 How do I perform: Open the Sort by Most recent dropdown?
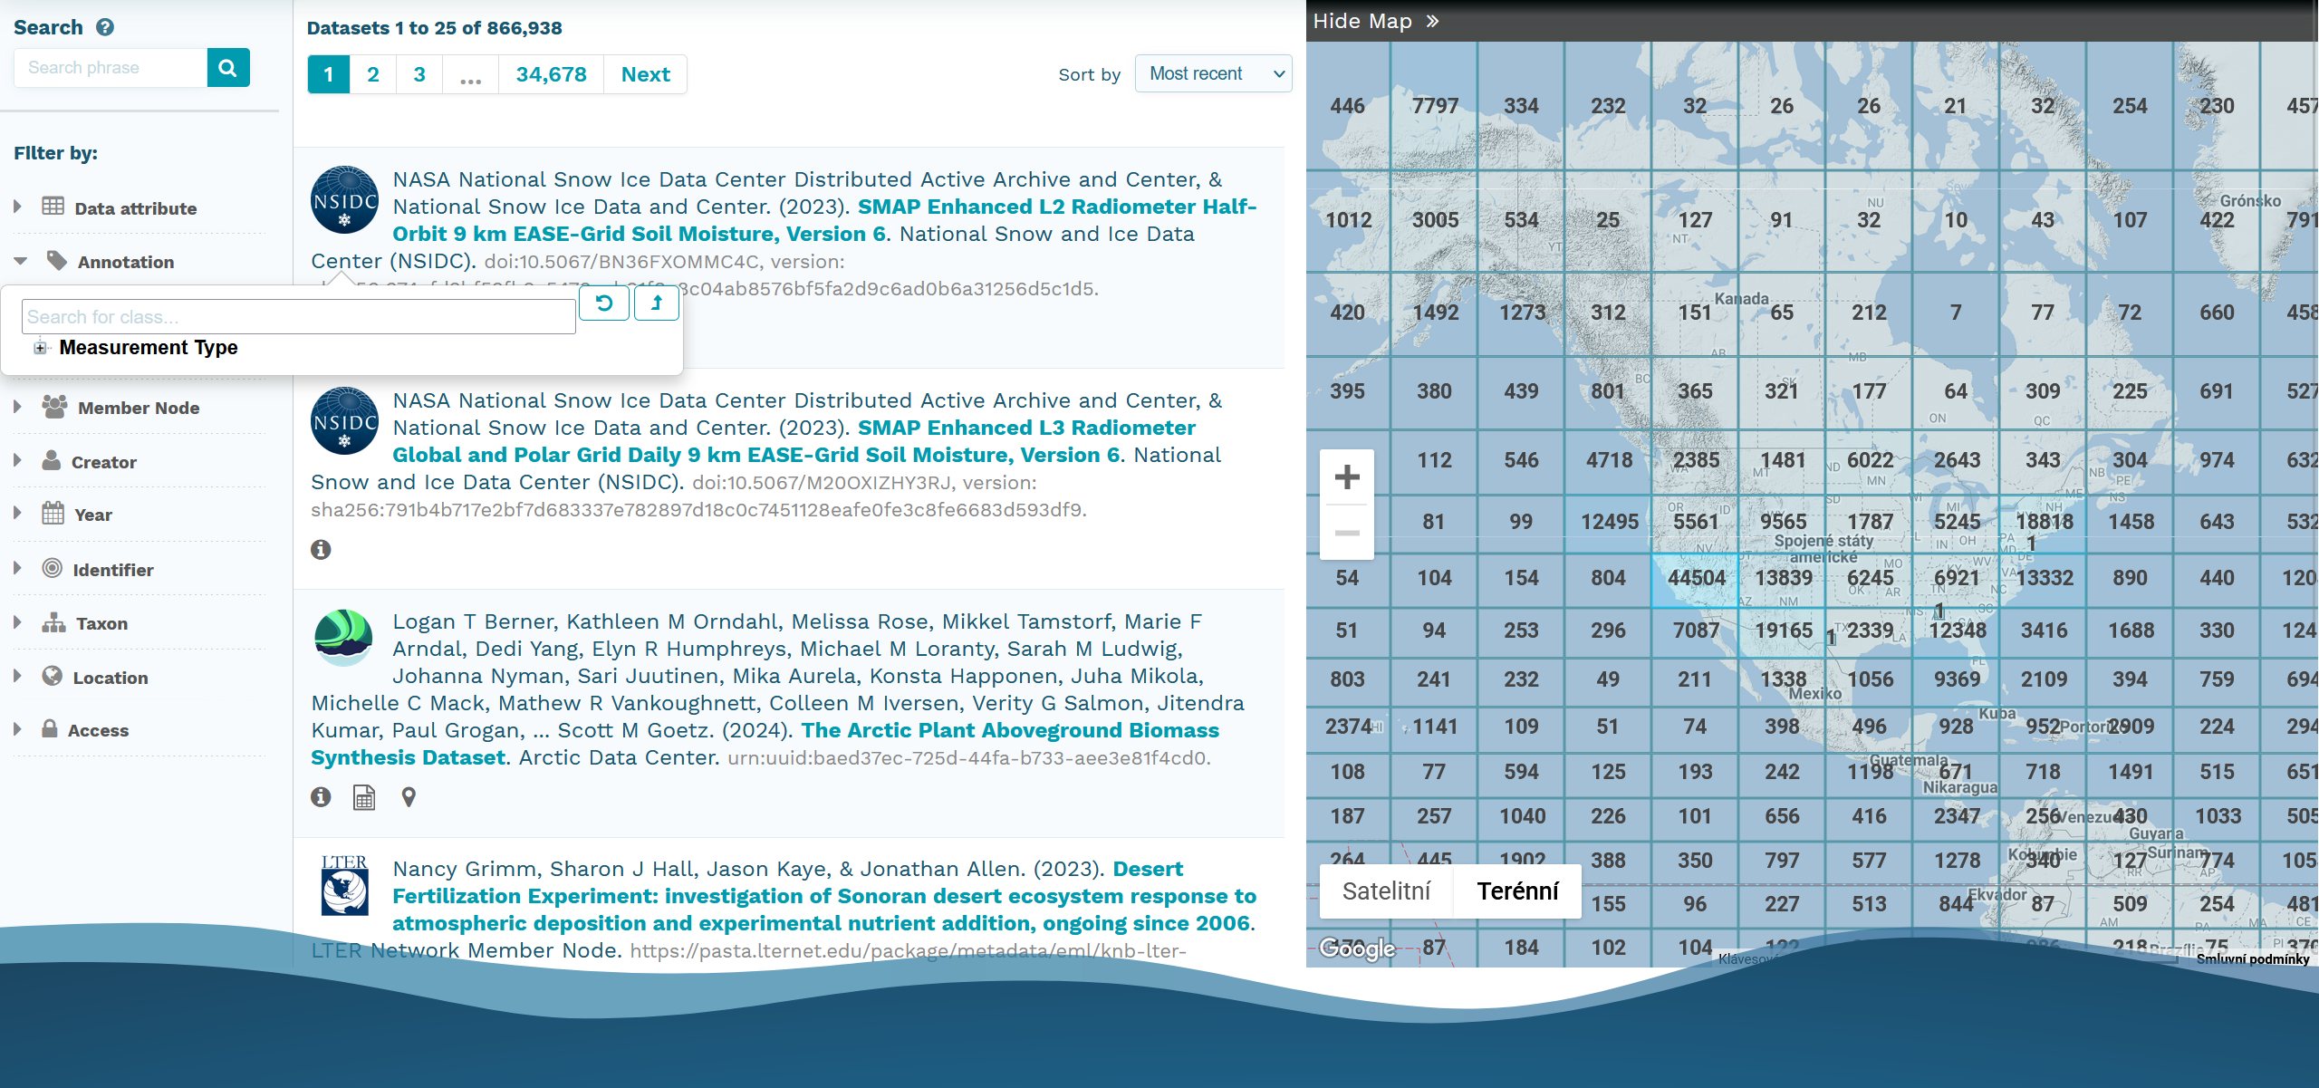1213,73
